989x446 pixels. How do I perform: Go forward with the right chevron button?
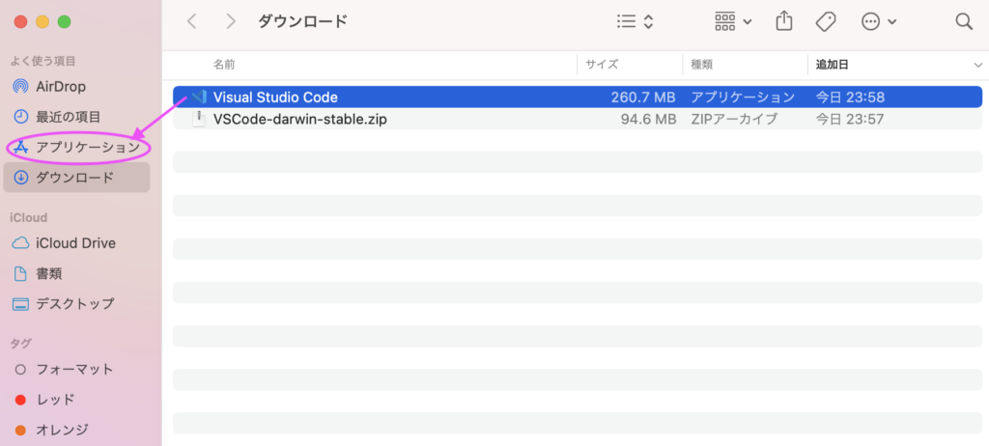tap(231, 22)
